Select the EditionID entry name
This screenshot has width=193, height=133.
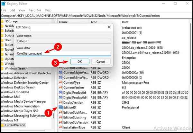(x=69, y=107)
